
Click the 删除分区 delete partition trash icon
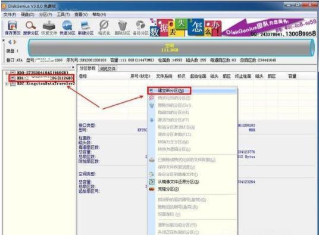tap(122, 28)
